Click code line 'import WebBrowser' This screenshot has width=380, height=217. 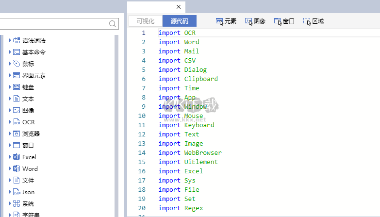coord(190,153)
